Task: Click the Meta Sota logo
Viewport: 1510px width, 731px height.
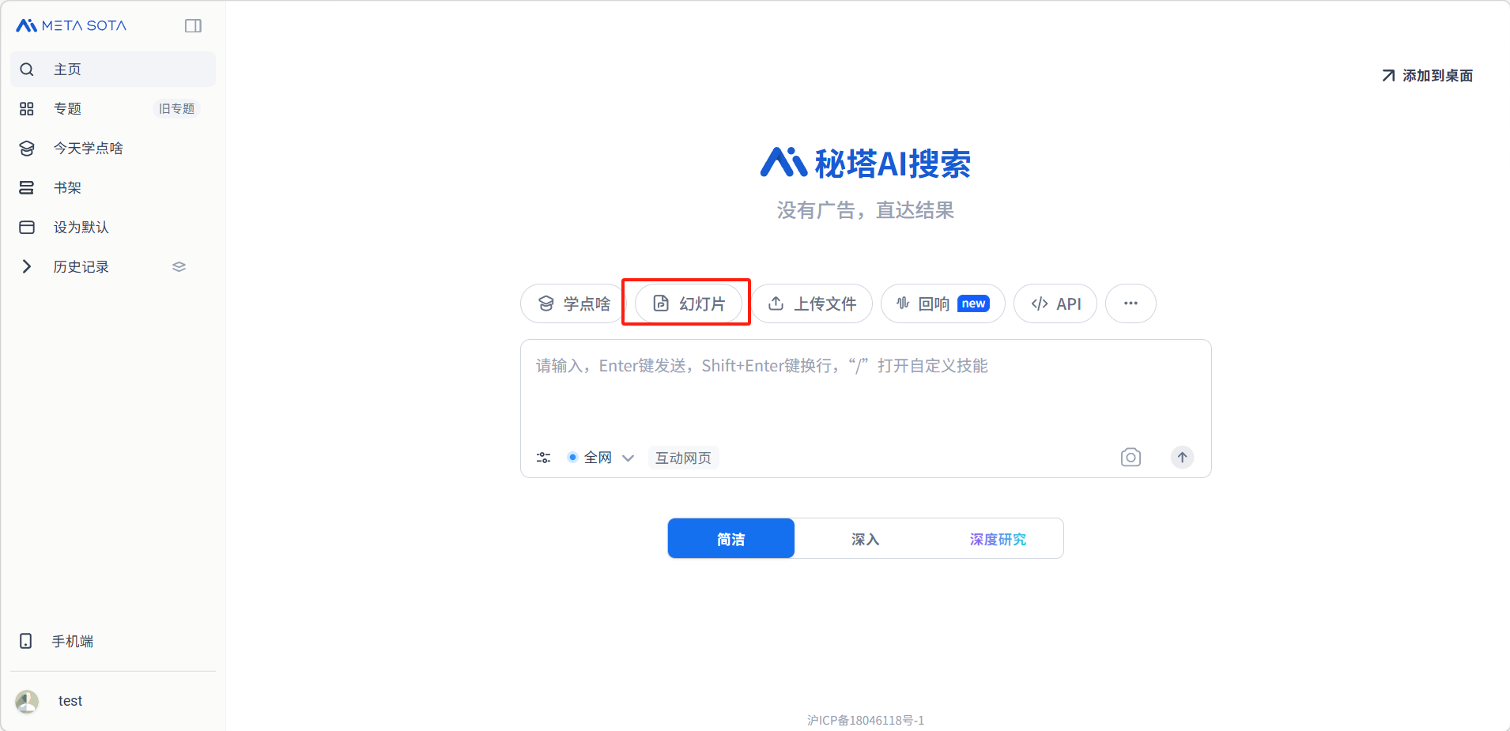Action: click(71, 26)
